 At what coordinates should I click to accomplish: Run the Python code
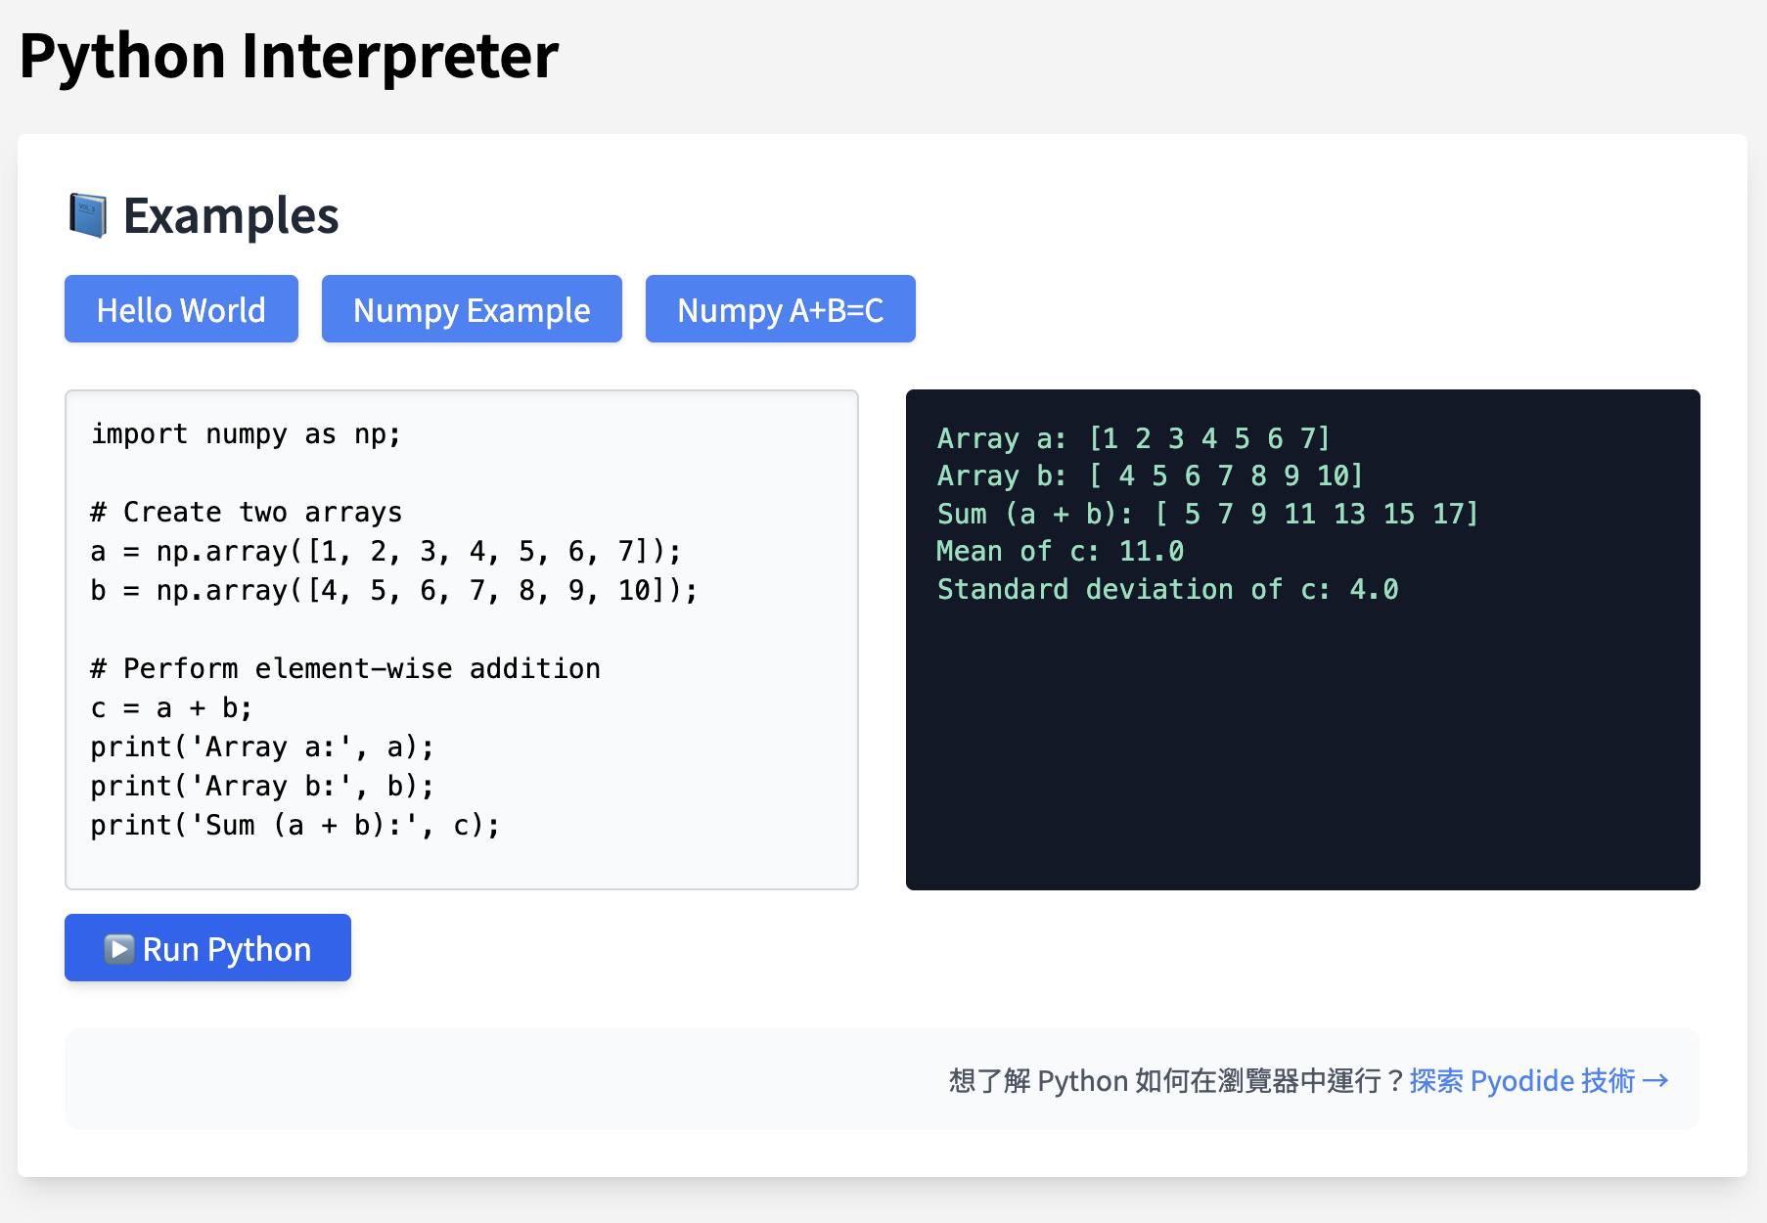point(207,948)
